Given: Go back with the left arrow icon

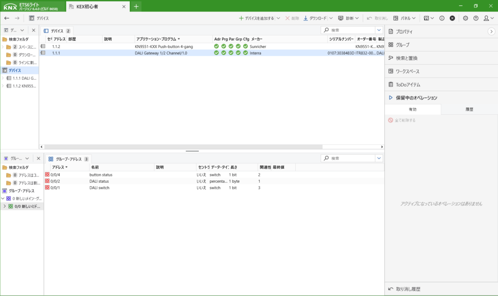Looking at the screenshot, I should pos(7,18).
